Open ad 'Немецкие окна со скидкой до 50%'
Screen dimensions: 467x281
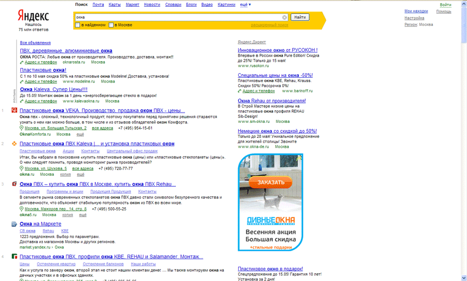pyautogui.click(x=277, y=131)
